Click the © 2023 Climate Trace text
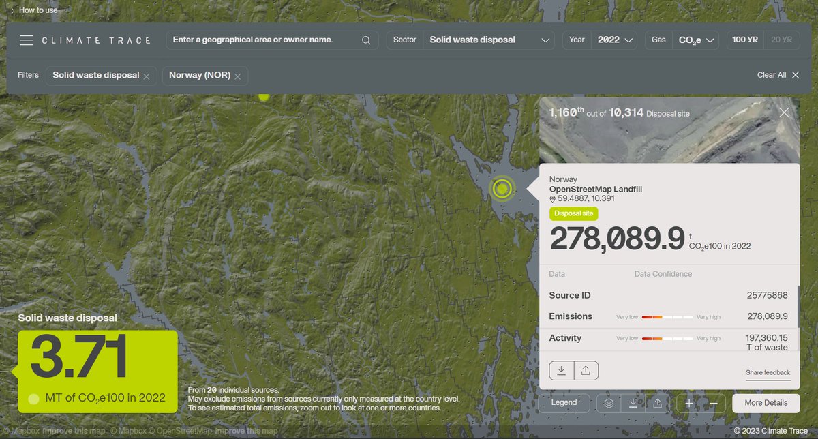 click(771, 431)
